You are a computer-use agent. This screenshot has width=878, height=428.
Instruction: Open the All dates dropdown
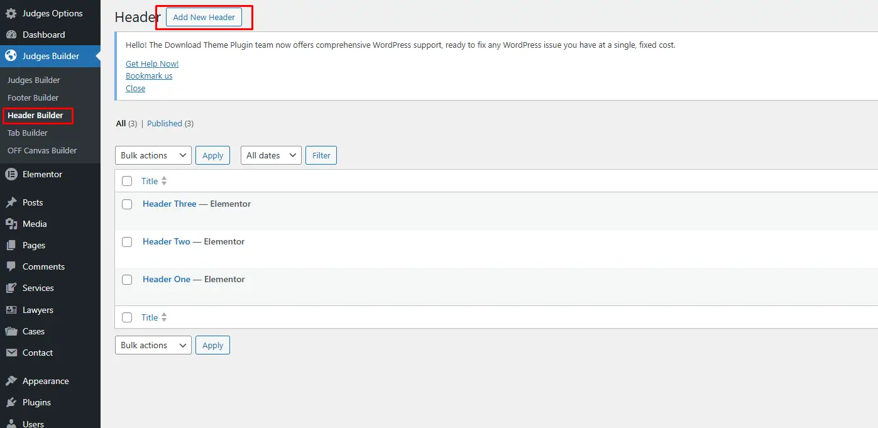(271, 155)
